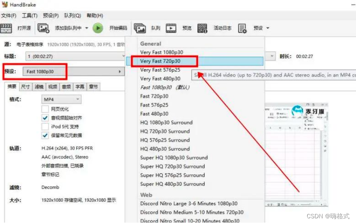This screenshot has width=356, height=223.
Task: Switch to the 摘要 tab
Action: click(x=12, y=86)
